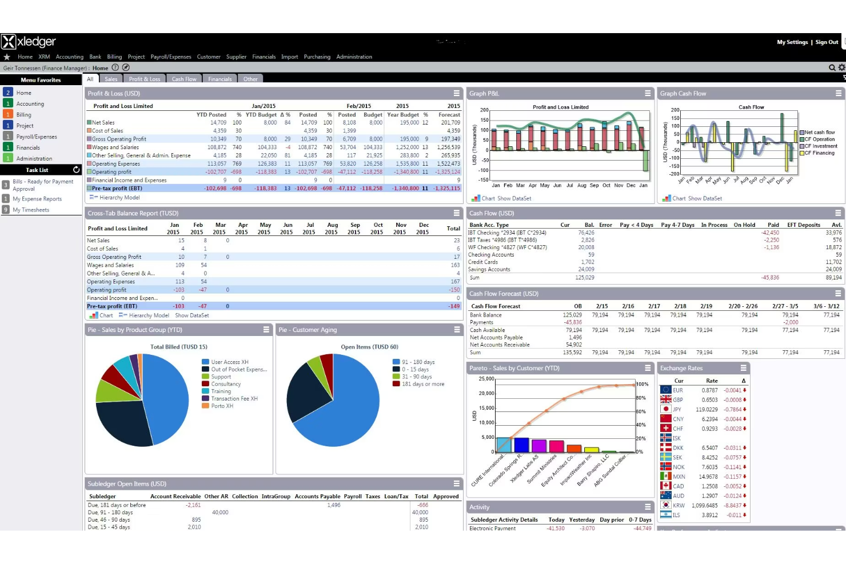Image resolution: width=846 pixels, height=564 pixels.
Task: Click the CF Financing legend color swatch
Action: pyautogui.click(x=802, y=153)
